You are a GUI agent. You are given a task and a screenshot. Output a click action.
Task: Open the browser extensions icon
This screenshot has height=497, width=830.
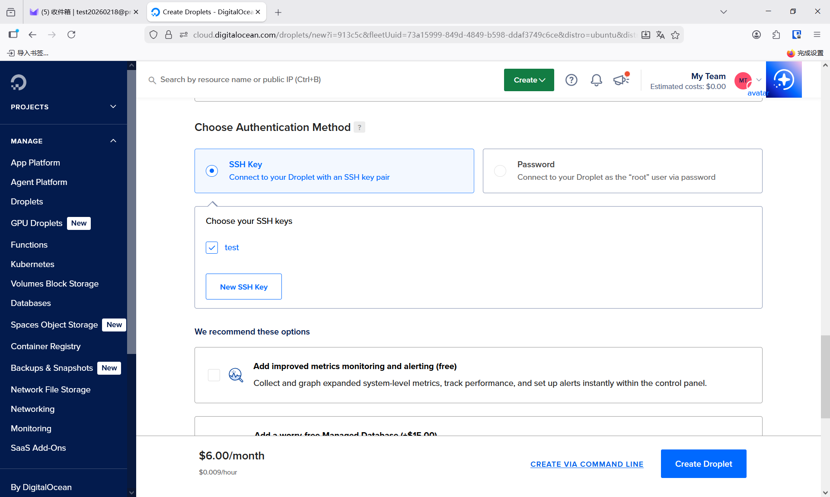click(776, 35)
